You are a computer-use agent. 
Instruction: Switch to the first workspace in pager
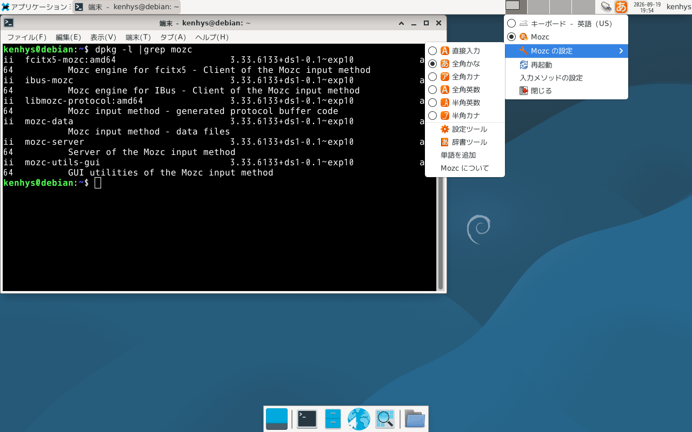point(516,7)
